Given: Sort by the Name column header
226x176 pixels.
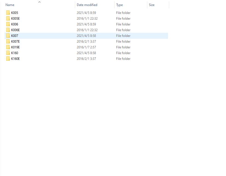Looking at the screenshot, I should (x=10, y=5).
